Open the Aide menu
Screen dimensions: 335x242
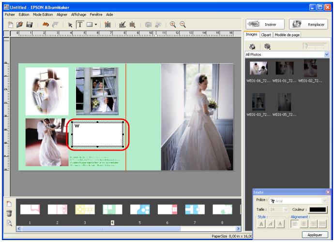(x=109, y=14)
